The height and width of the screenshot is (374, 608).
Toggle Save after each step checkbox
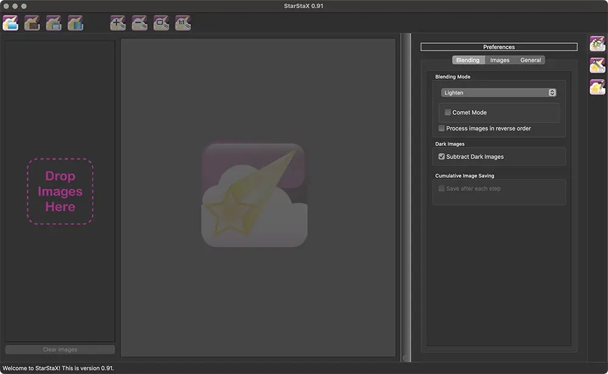pyautogui.click(x=441, y=188)
